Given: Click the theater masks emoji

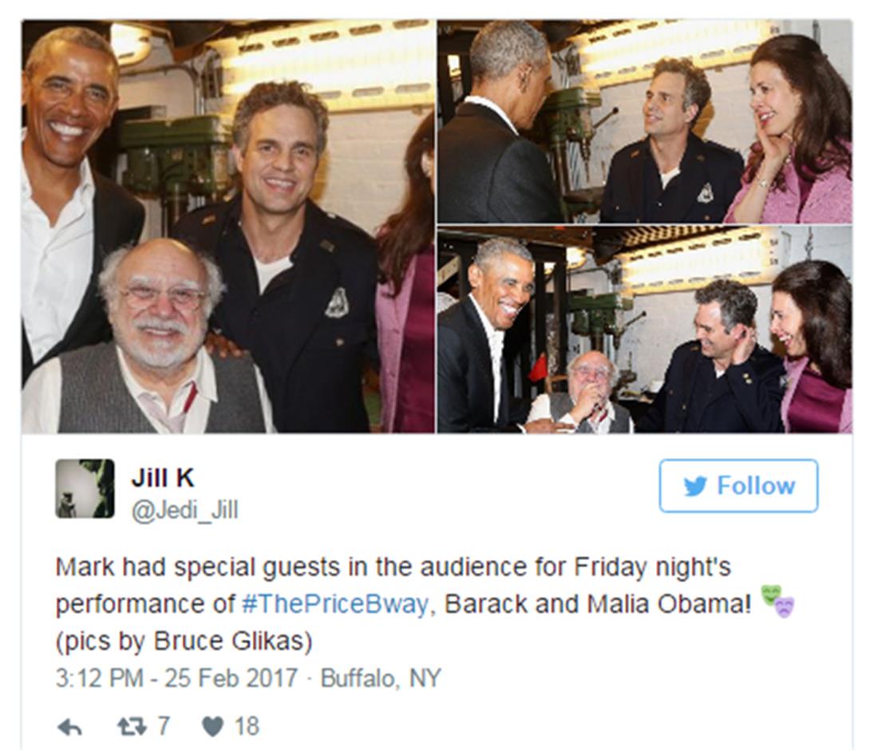Looking at the screenshot, I should pyautogui.click(x=777, y=602).
